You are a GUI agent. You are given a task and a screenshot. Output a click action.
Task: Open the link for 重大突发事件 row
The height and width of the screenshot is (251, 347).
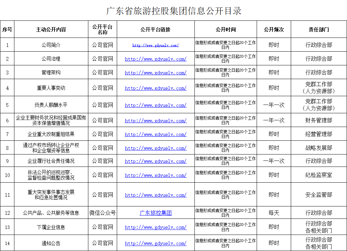pos(156,195)
